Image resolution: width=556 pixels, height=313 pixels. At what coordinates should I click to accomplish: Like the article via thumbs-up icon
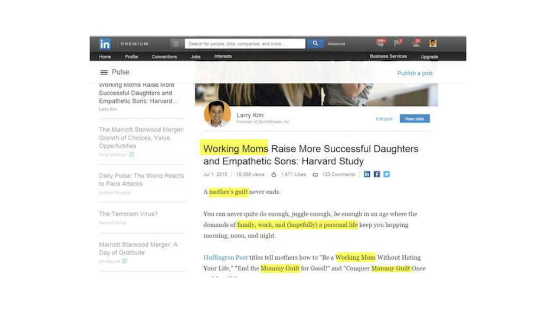click(x=274, y=175)
